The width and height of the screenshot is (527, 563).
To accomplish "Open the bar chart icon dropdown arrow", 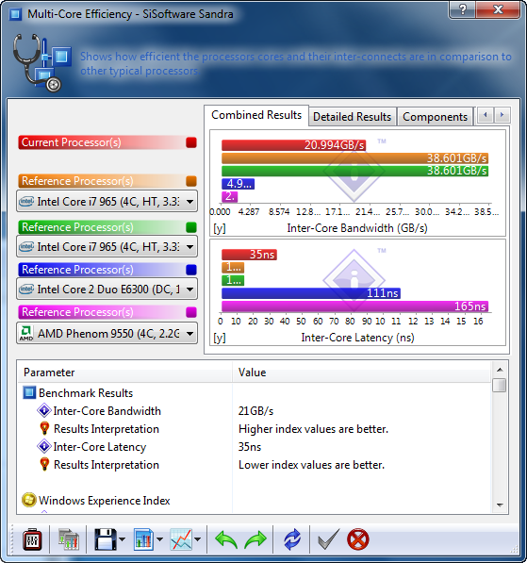I will click(x=160, y=539).
